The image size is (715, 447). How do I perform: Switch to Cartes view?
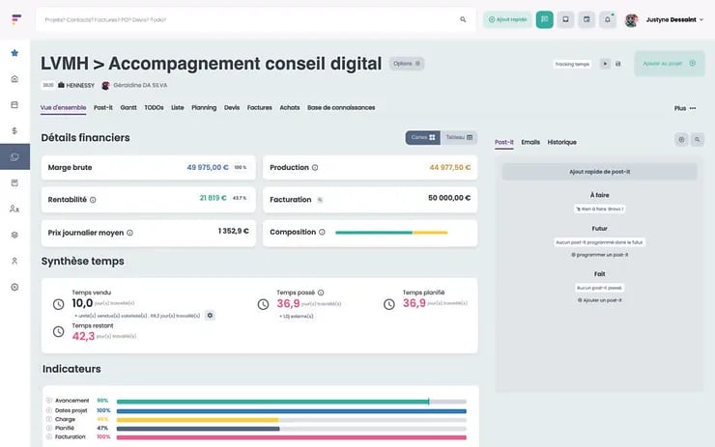pos(422,137)
